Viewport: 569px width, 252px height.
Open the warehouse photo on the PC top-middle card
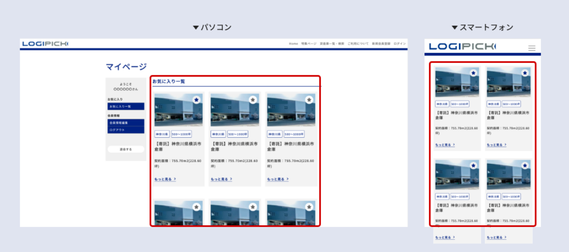pyautogui.click(x=235, y=110)
